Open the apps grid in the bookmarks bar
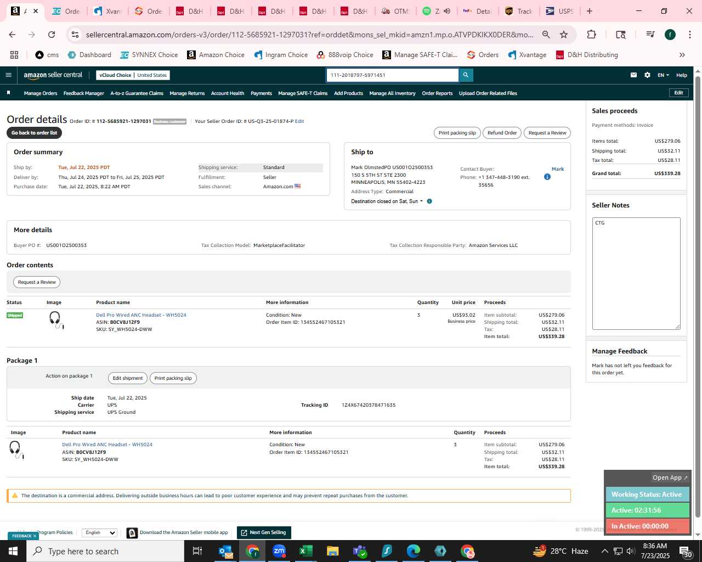The image size is (702, 562). (x=14, y=55)
